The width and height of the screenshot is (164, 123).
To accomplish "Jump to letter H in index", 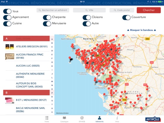I will point(52,66).
